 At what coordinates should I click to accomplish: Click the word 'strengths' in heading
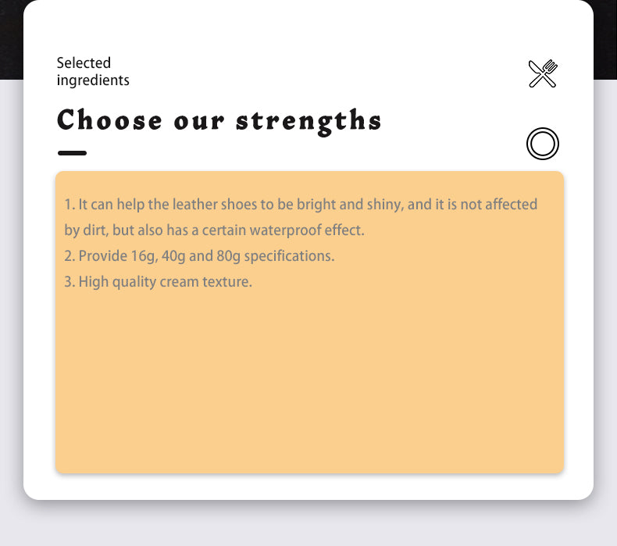(x=309, y=121)
